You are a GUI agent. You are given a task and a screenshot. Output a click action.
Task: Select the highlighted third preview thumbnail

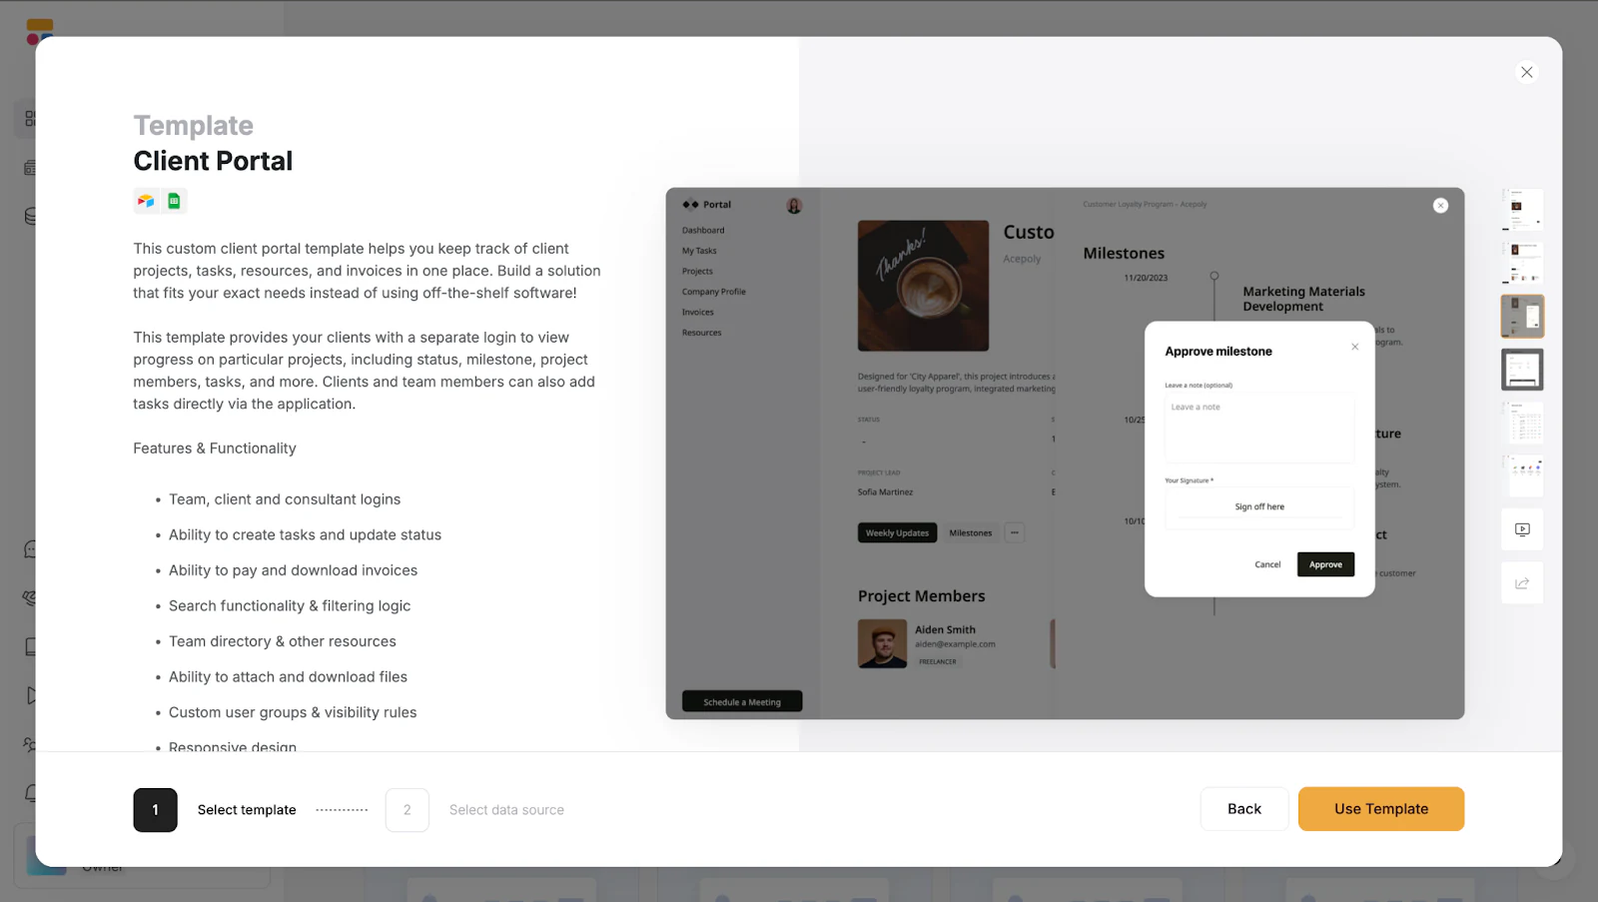point(1522,317)
